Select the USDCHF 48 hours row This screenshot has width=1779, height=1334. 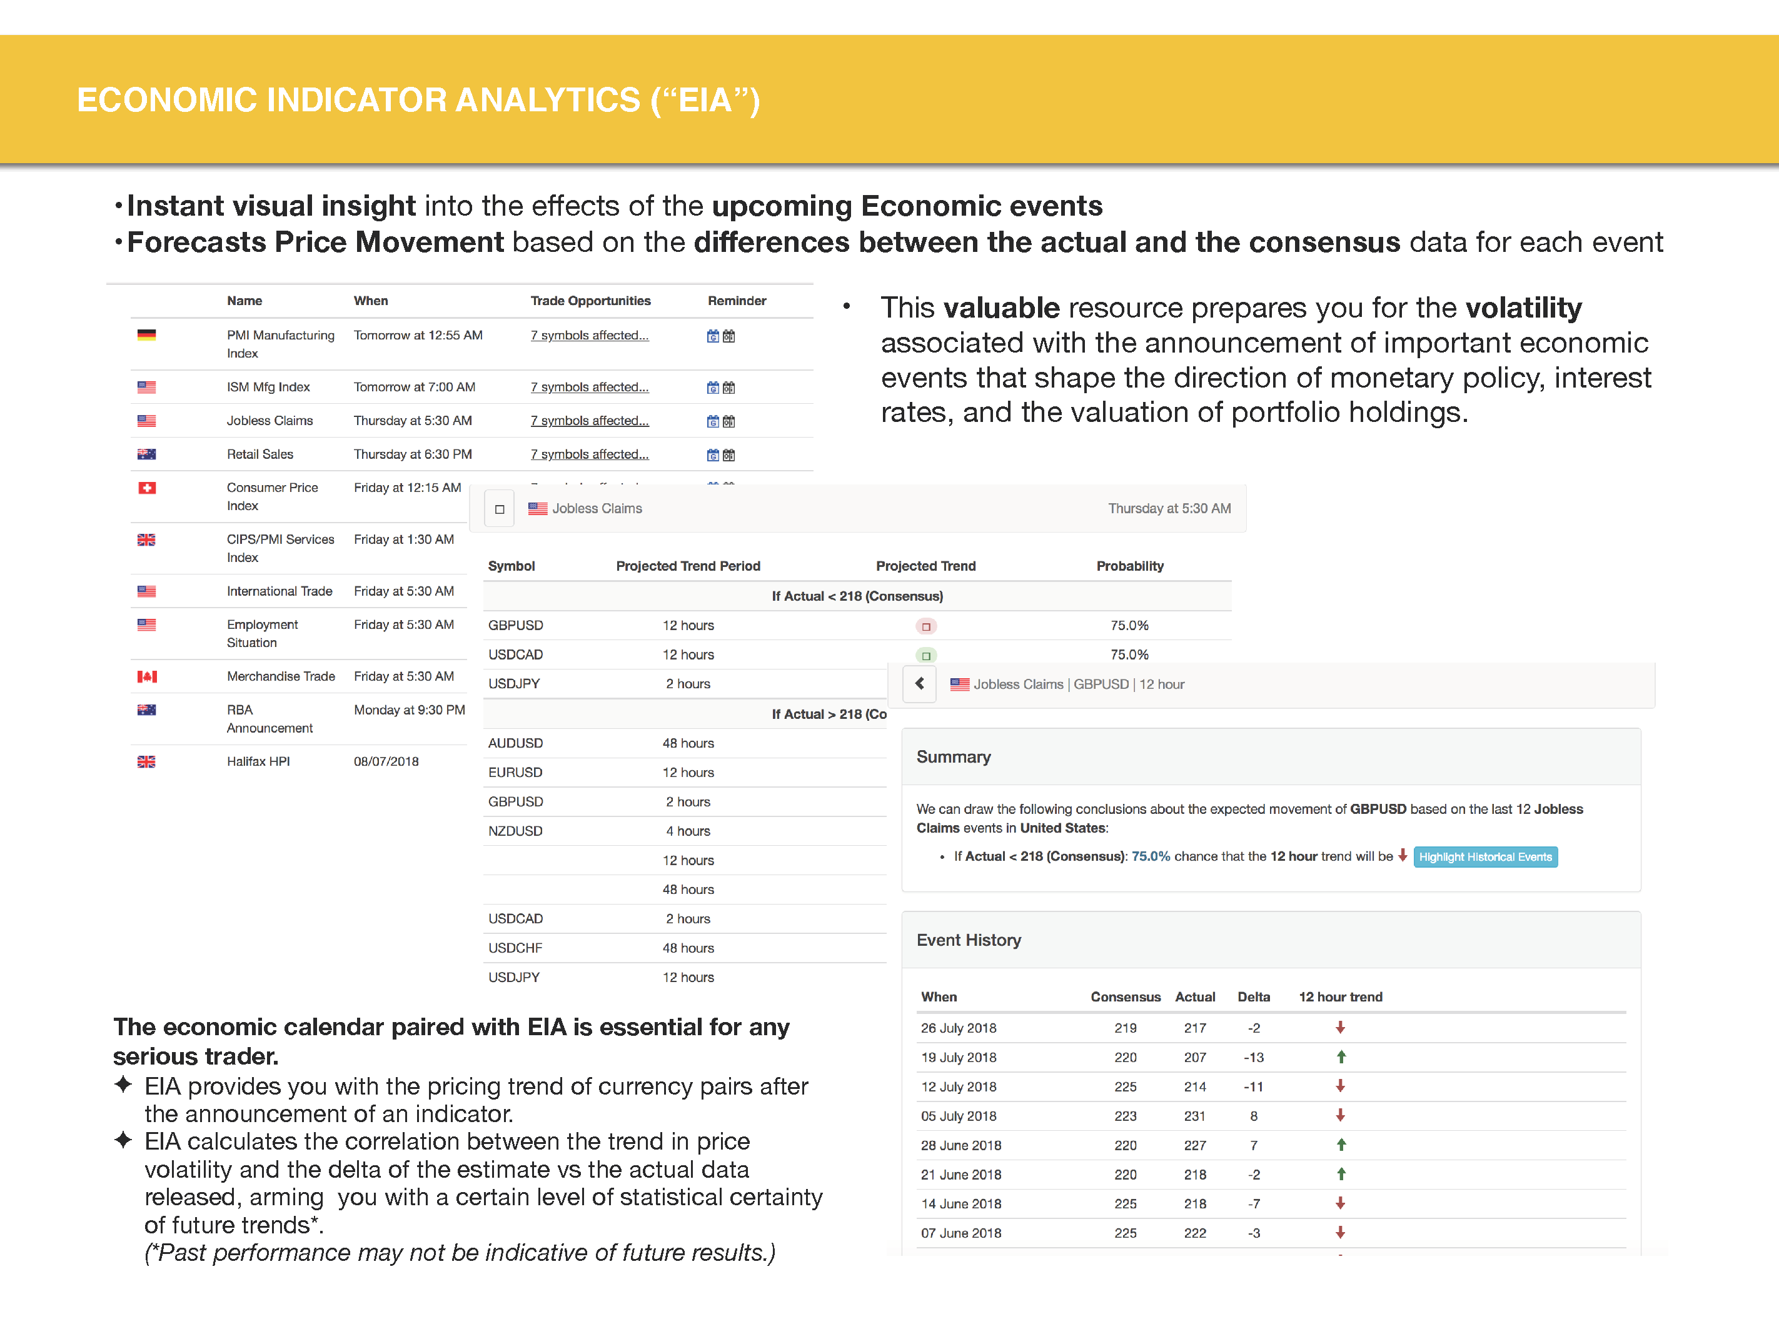point(685,948)
